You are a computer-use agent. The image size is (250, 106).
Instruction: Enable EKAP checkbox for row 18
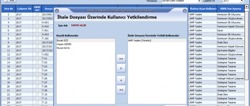click(37, 78)
